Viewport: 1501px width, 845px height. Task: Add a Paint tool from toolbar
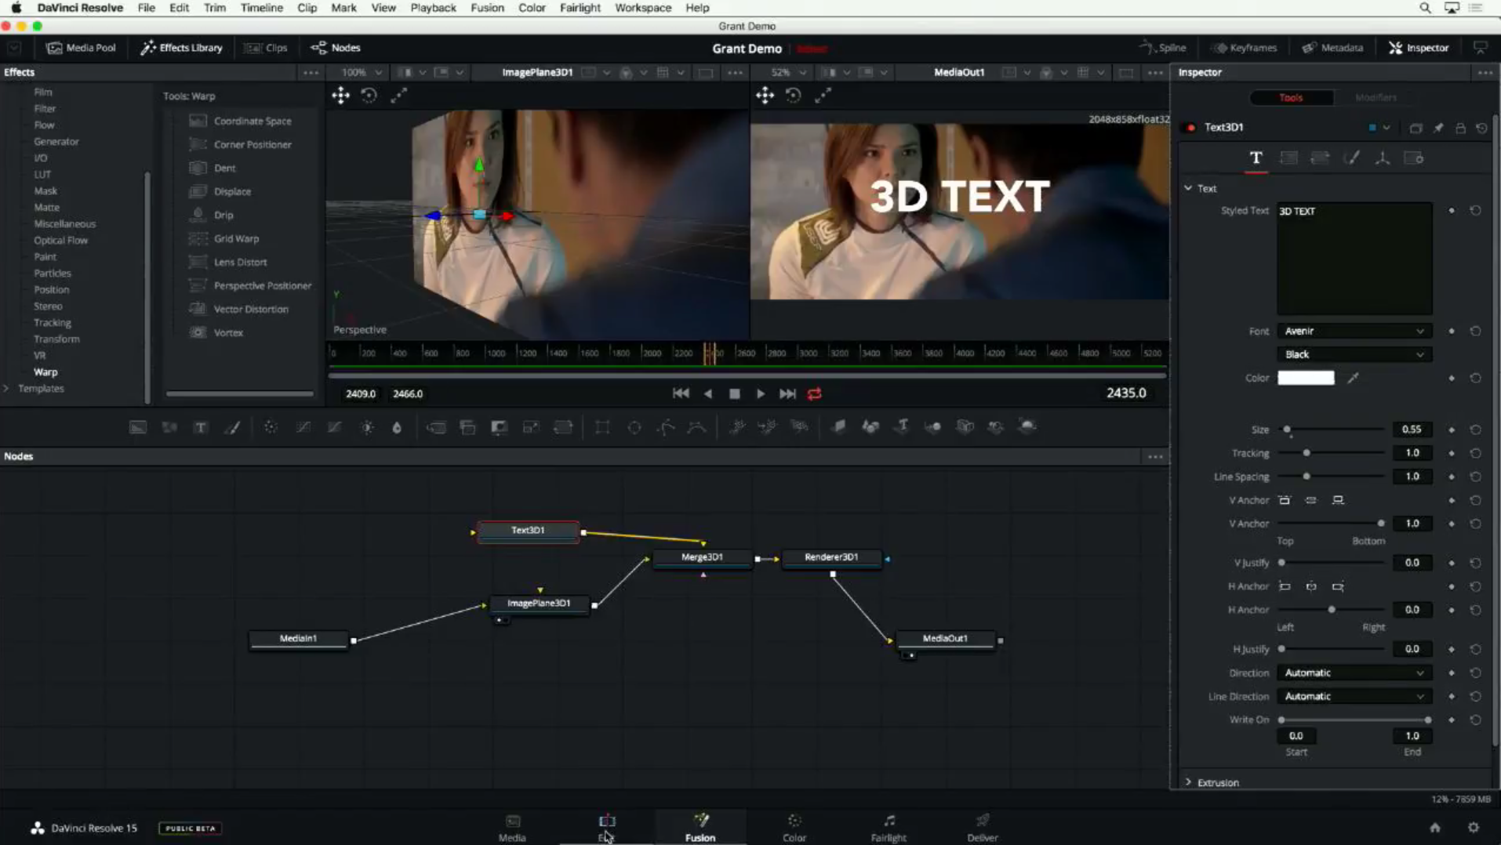coord(232,427)
